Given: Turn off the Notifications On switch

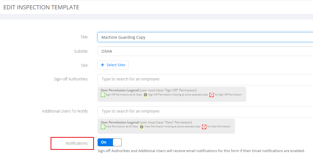Looking at the screenshot, I should pyautogui.click(x=110, y=142).
